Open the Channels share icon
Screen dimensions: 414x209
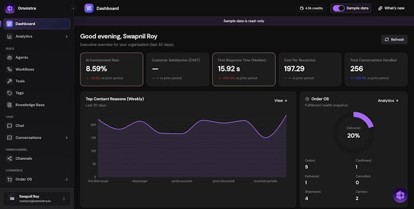point(9,158)
